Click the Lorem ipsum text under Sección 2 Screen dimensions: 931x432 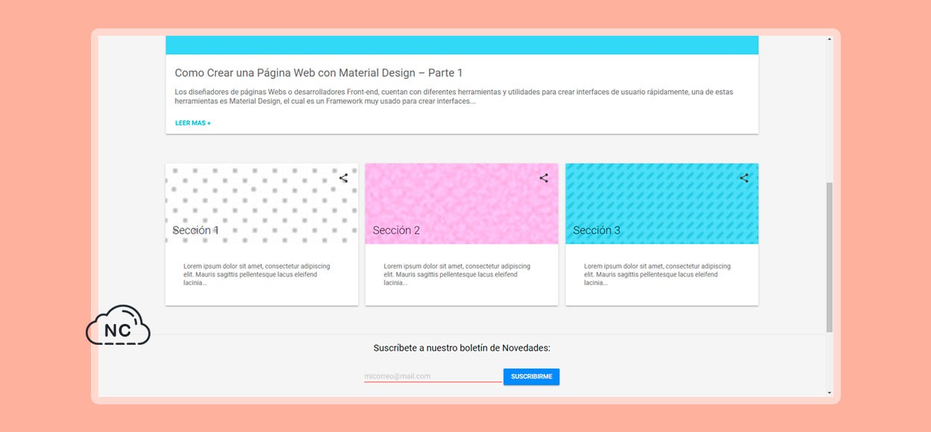tap(457, 274)
